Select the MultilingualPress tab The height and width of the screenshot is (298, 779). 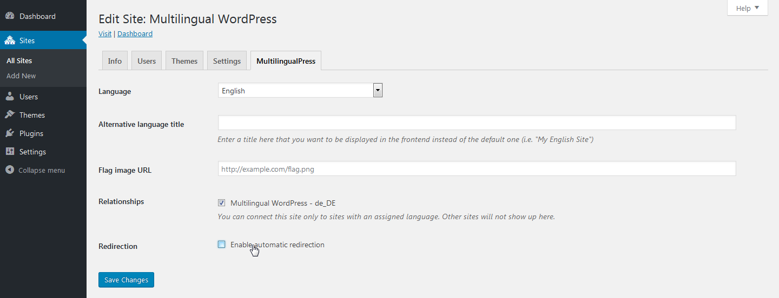click(x=286, y=61)
